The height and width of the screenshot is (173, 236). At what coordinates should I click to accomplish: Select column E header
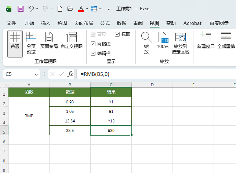pos(193,85)
